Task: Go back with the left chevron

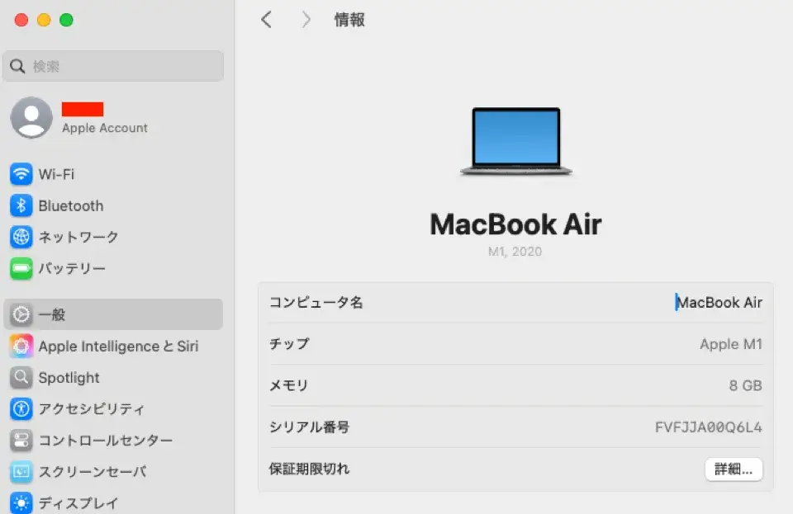Action: [267, 20]
